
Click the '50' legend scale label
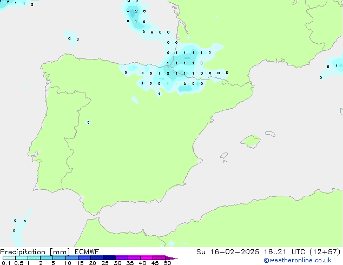click(x=168, y=263)
